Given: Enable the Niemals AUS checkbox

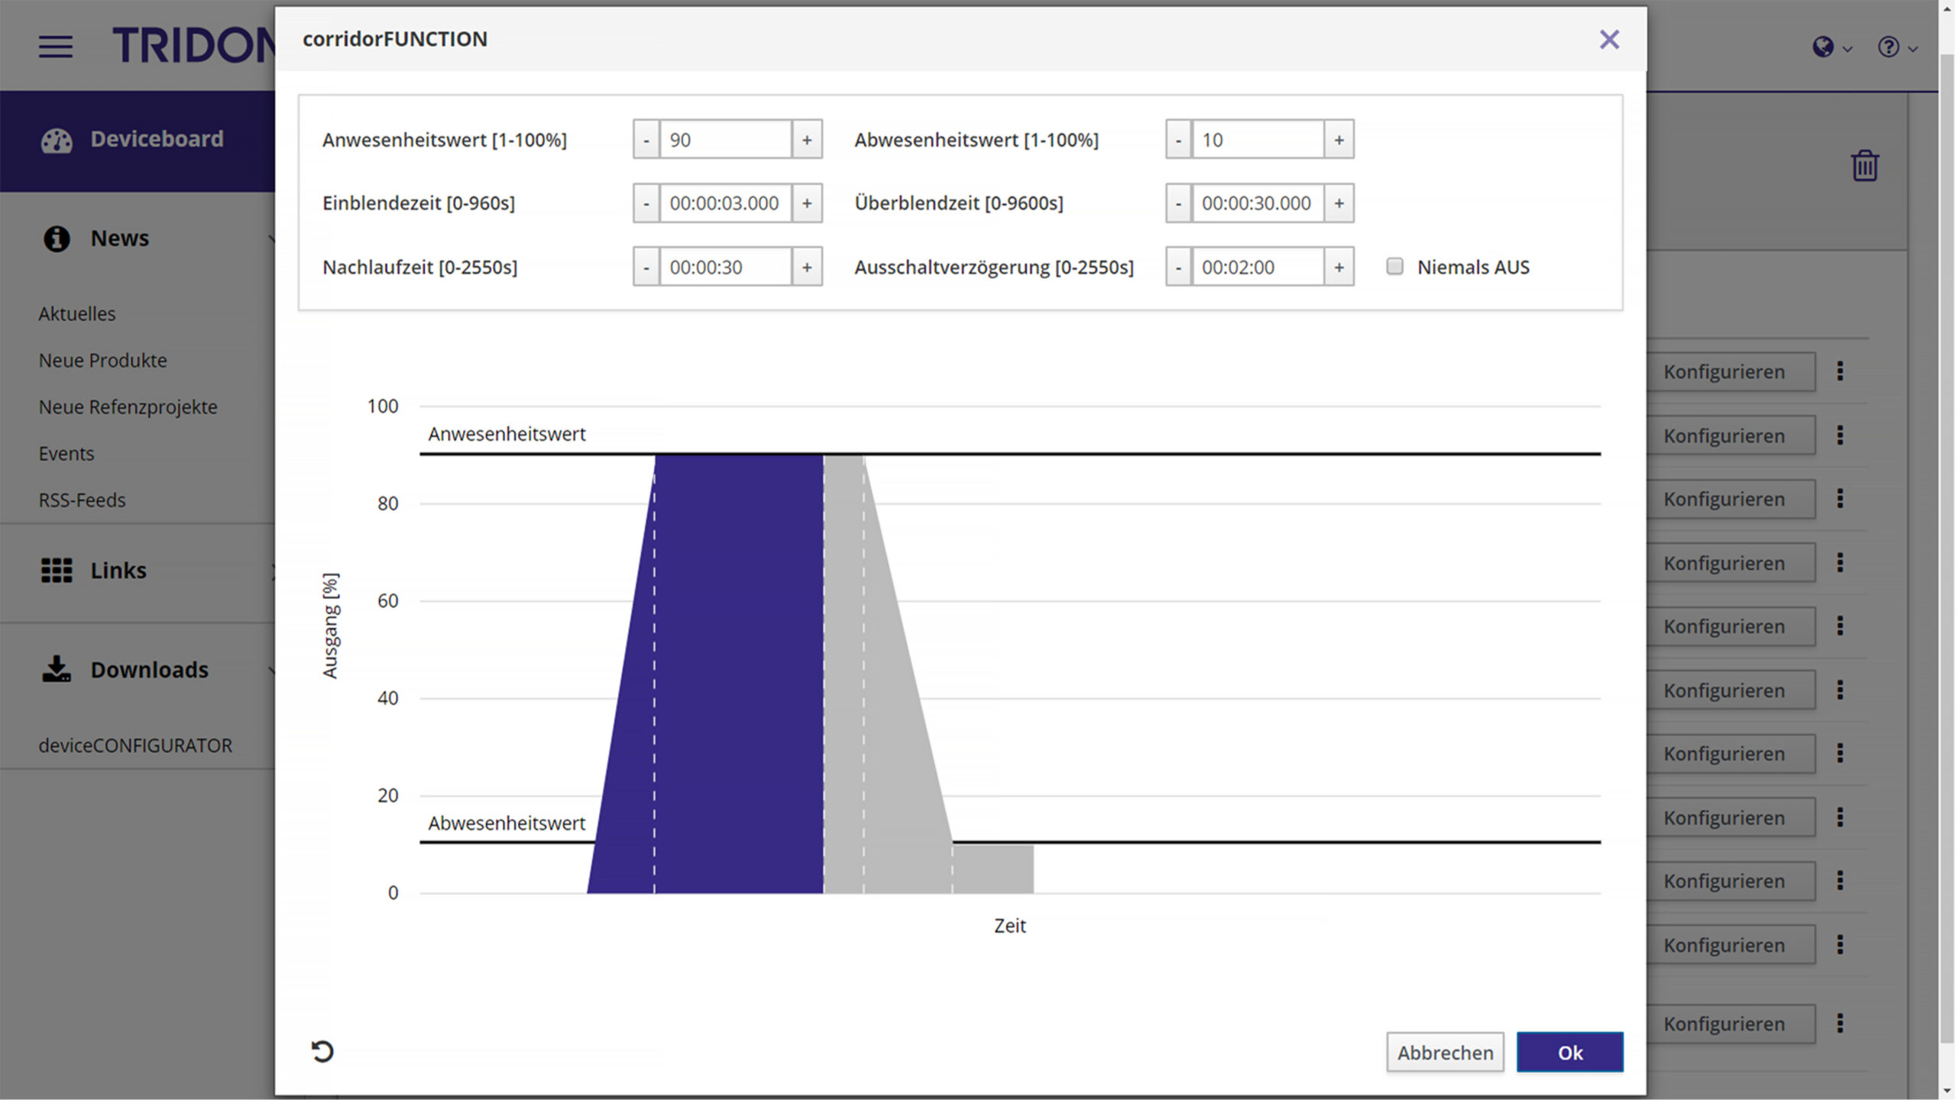Looking at the screenshot, I should click(1394, 267).
